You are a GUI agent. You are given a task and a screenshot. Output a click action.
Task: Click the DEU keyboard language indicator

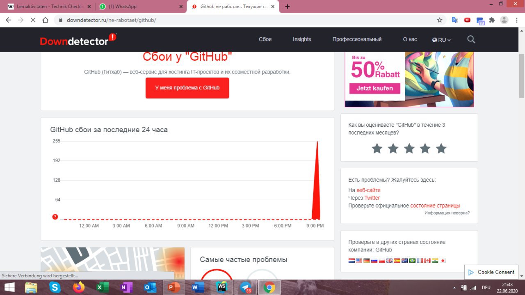click(x=486, y=288)
